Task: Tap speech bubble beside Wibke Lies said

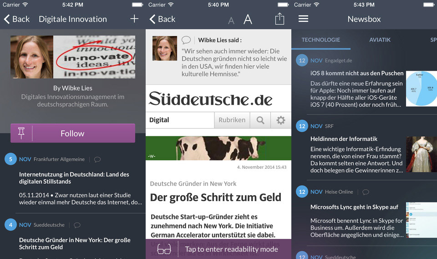Action: (x=186, y=40)
